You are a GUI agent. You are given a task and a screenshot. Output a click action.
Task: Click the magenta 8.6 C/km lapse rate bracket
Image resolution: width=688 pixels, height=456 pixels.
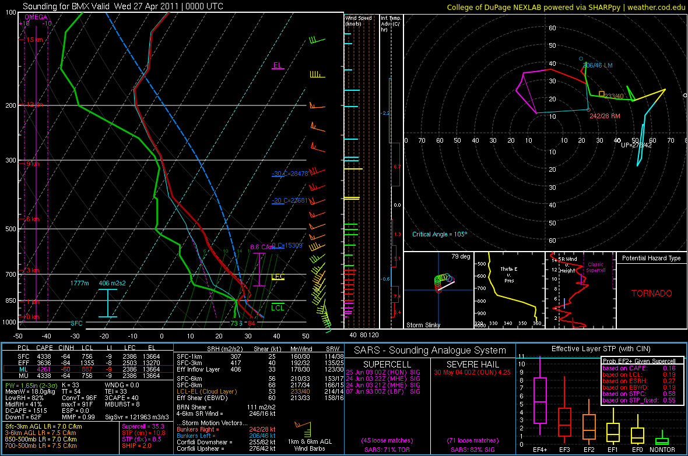[259, 270]
